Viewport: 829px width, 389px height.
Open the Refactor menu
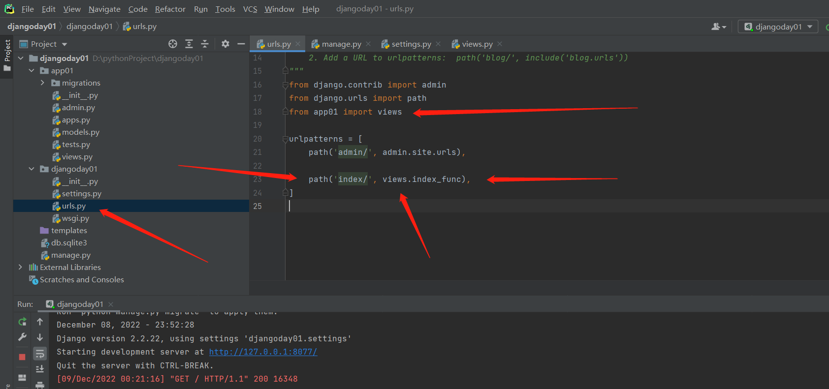[170, 9]
